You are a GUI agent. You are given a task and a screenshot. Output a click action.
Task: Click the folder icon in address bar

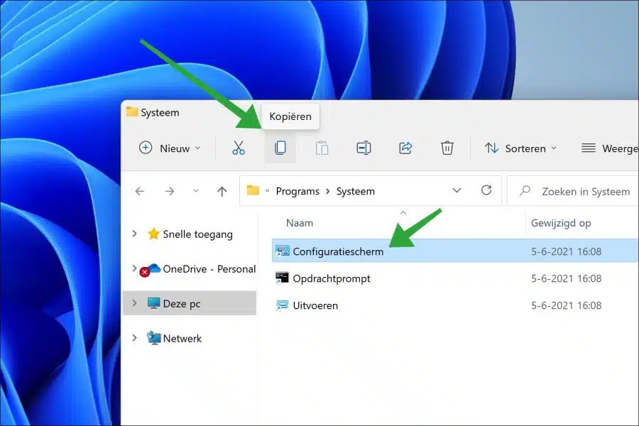pos(253,190)
